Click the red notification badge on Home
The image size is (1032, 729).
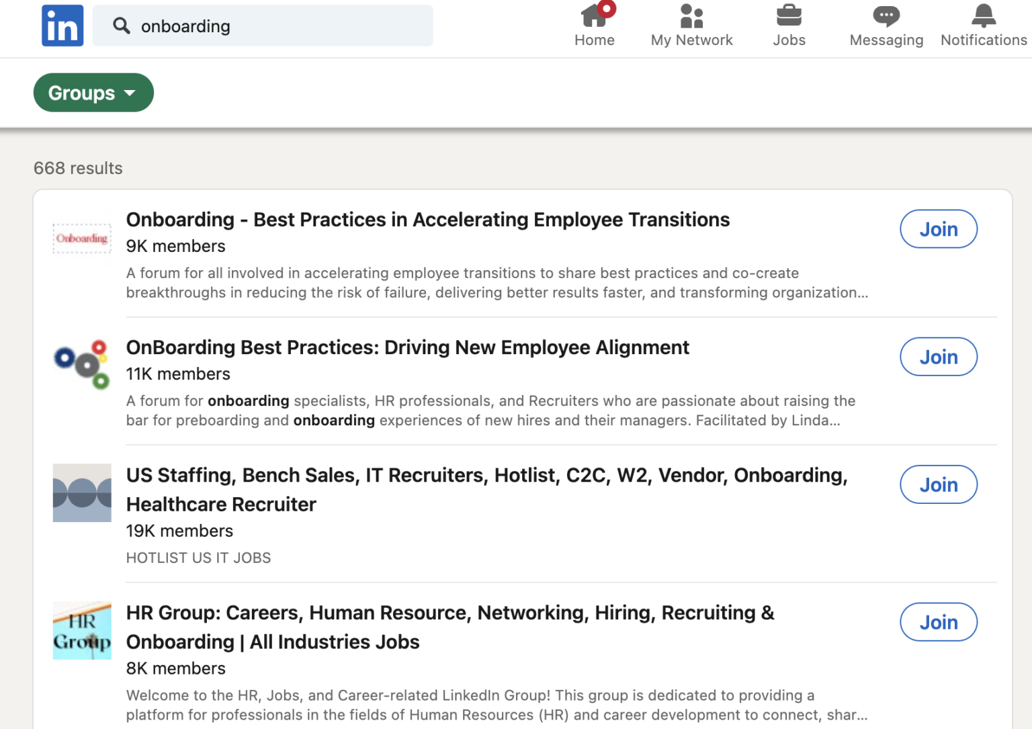click(x=607, y=8)
